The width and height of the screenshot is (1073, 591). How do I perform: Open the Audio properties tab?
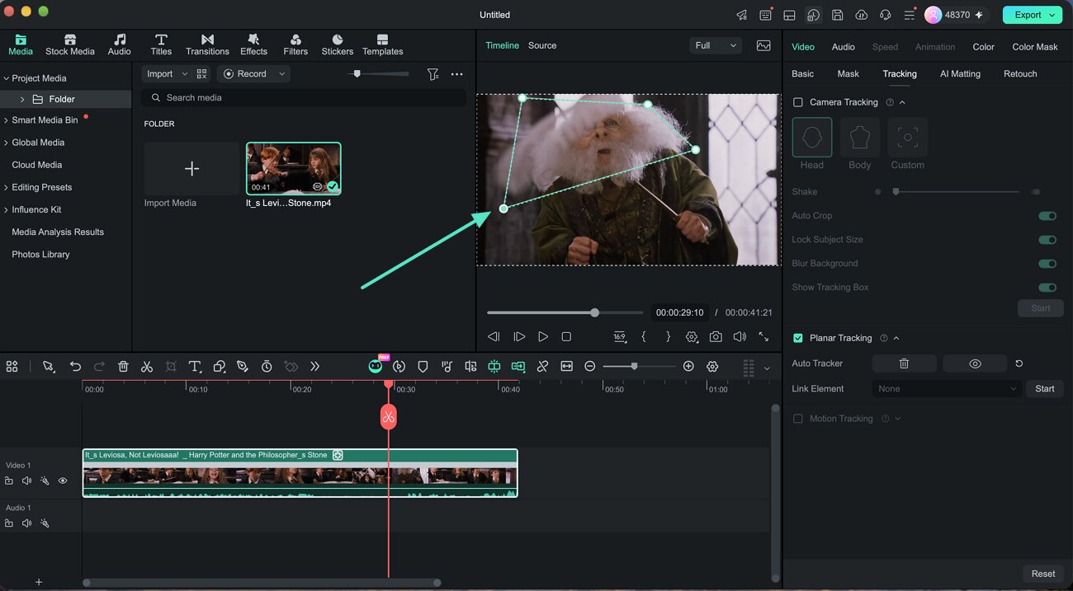[x=843, y=47]
